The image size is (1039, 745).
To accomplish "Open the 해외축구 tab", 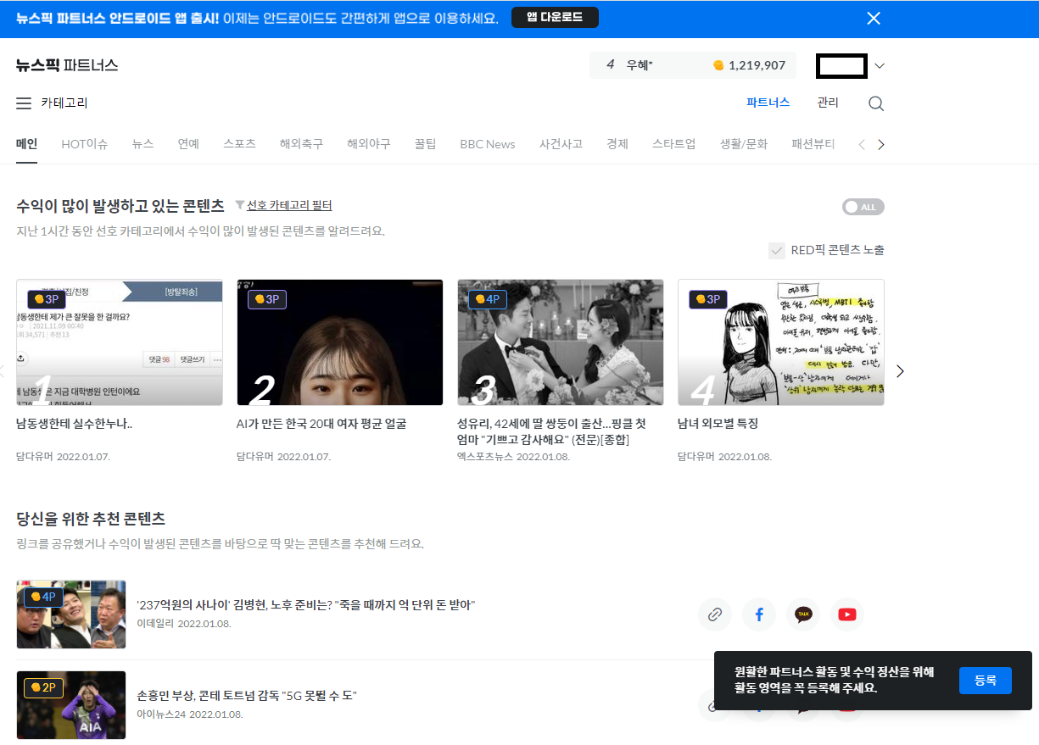I will (301, 144).
